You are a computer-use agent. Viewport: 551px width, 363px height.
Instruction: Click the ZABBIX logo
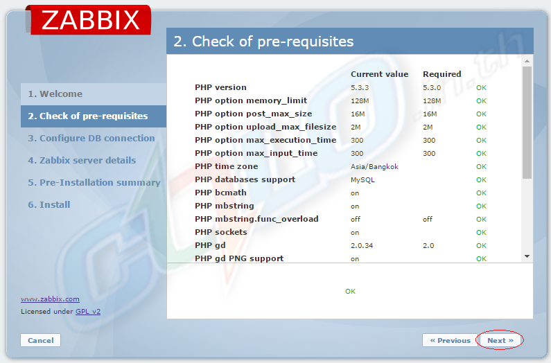tap(89, 19)
